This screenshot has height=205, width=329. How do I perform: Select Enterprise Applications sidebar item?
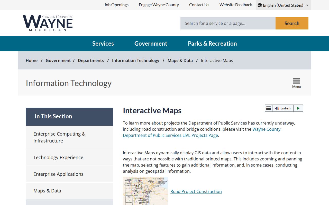pyautogui.click(x=69, y=174)
